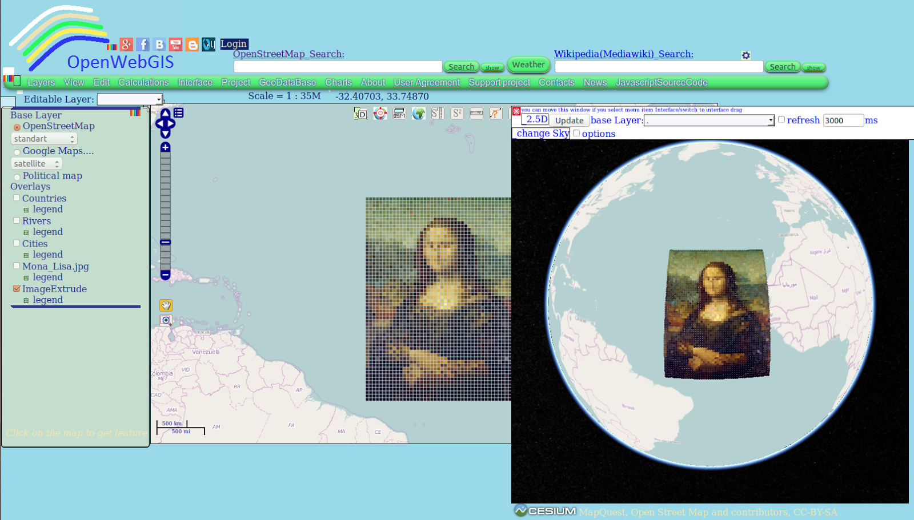The image size is (914, 520).
Task: Click the 3D view toolbar icon
Action: 360,114
